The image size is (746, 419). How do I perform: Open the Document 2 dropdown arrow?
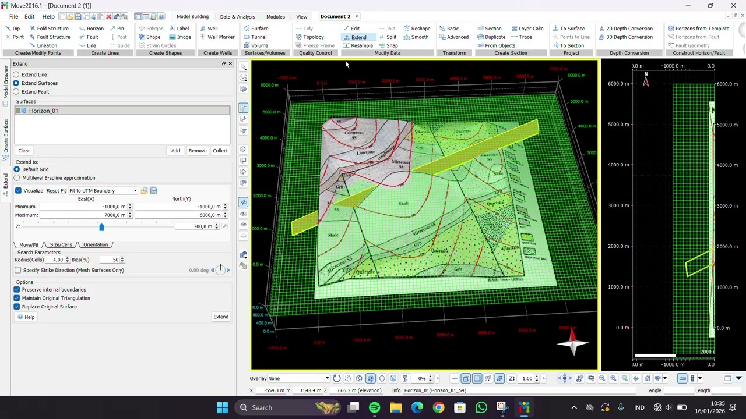[357, 17]
